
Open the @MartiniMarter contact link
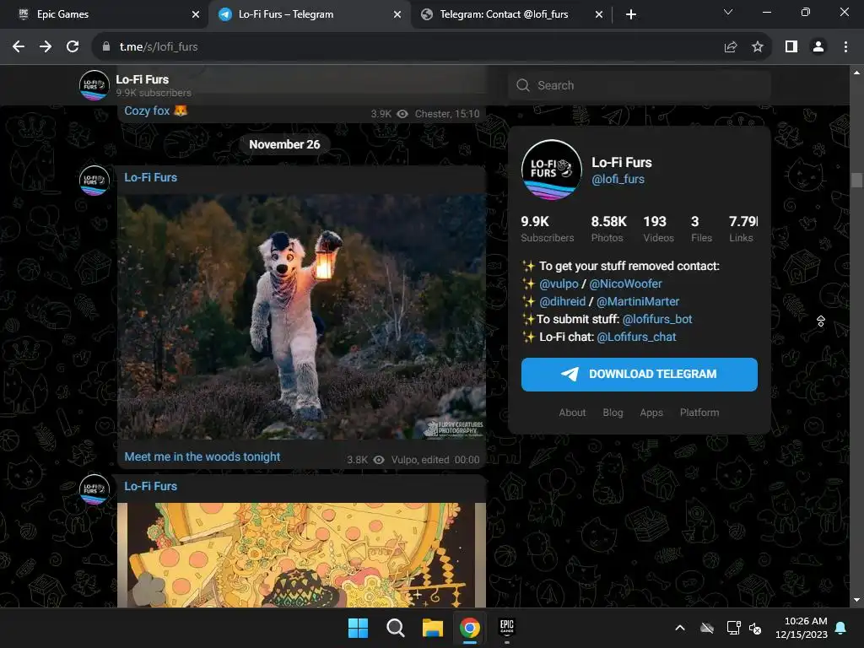click(638, 301)
